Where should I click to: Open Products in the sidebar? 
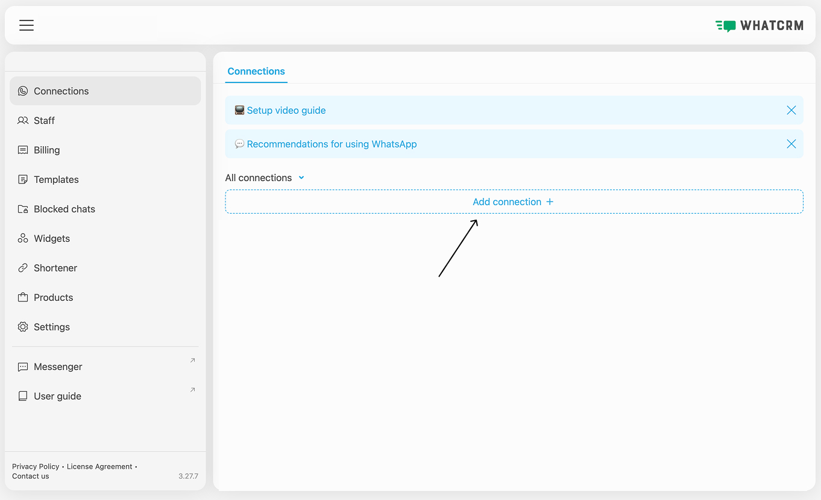[x=53, y=297]
